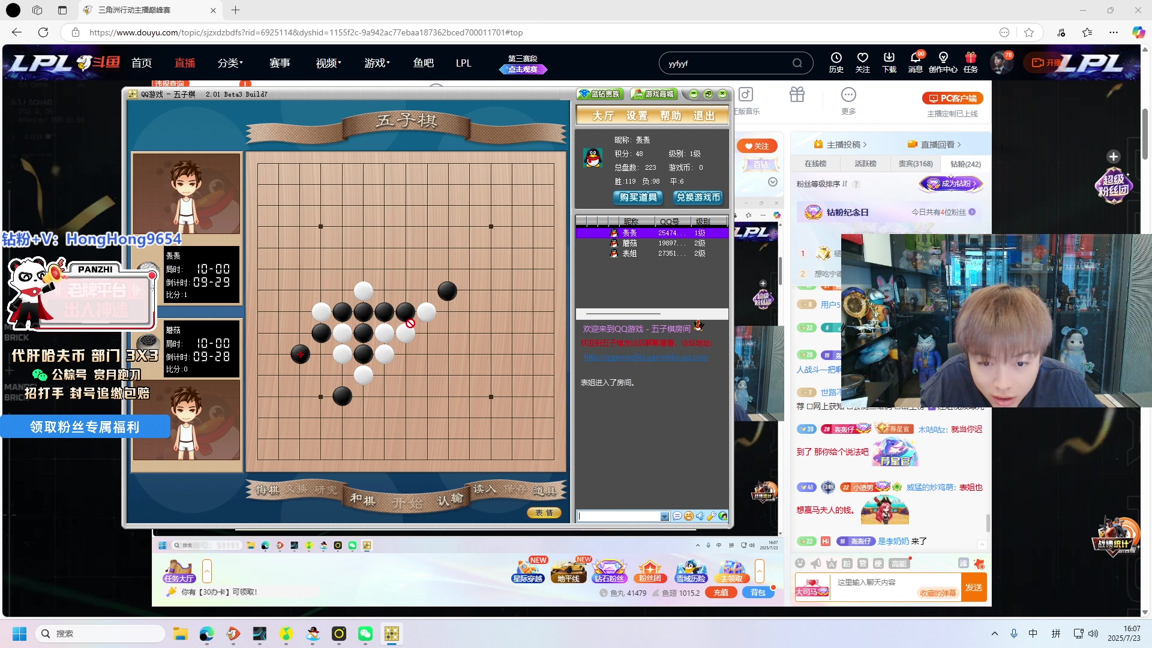The width and height of the screenshot is (1152, 648).
Task: Click 认输 resign on game ribbon
Action: (450, 499)
